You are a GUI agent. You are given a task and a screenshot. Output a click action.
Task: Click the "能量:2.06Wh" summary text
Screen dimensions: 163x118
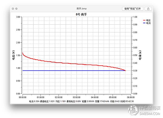[x=88, y=101]
